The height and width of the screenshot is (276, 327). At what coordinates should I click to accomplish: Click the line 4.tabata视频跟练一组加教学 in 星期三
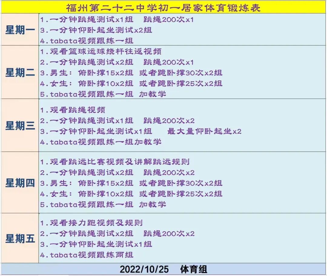coord(101,142)
